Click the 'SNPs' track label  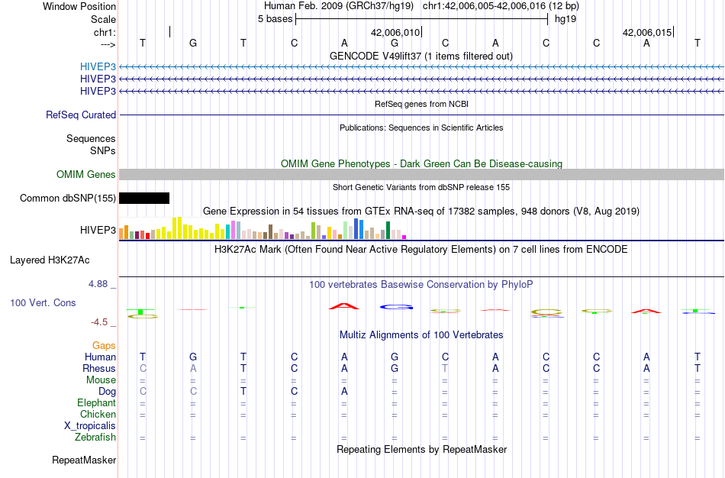coord(103,150)
